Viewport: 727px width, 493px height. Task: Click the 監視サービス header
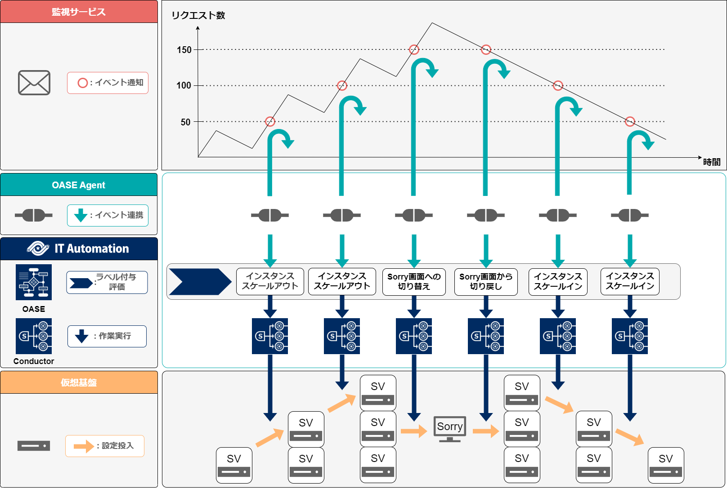79,12
